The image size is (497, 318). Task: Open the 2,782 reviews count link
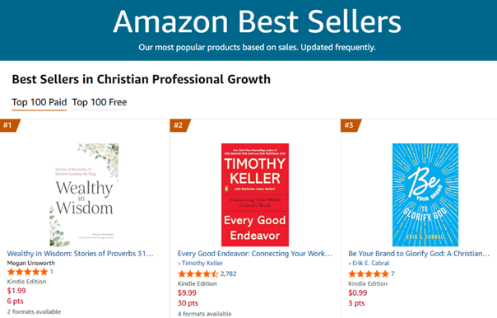point(228,274)
